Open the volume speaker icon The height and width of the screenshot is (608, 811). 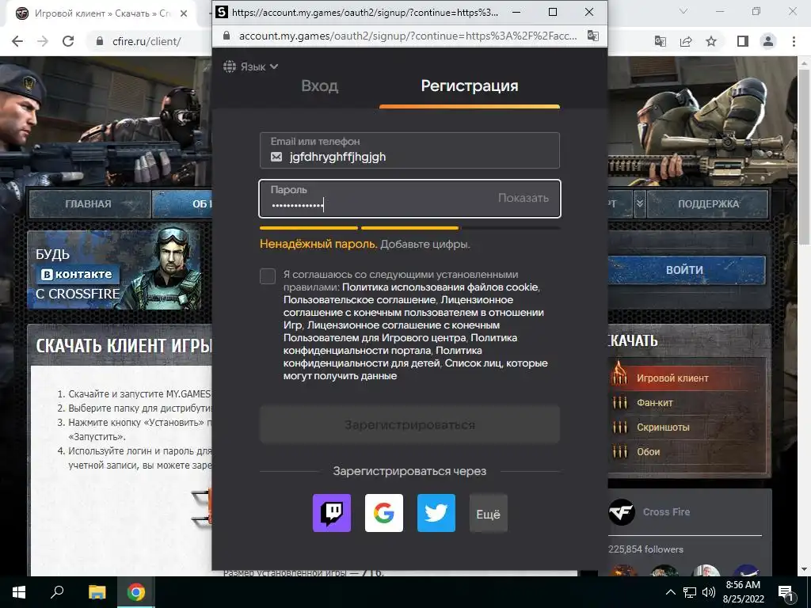tap(709, 592)
